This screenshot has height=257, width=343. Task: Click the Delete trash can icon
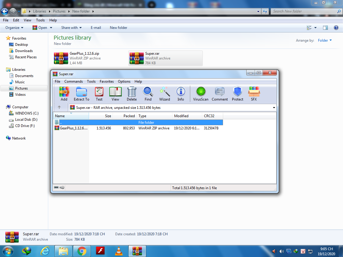(x=132, y=94)
